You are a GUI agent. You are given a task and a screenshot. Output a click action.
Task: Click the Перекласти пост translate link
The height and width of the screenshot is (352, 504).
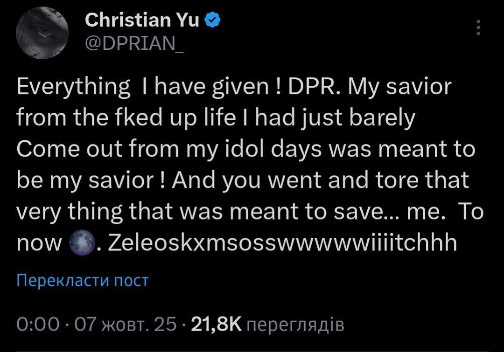tap(82, 281)
